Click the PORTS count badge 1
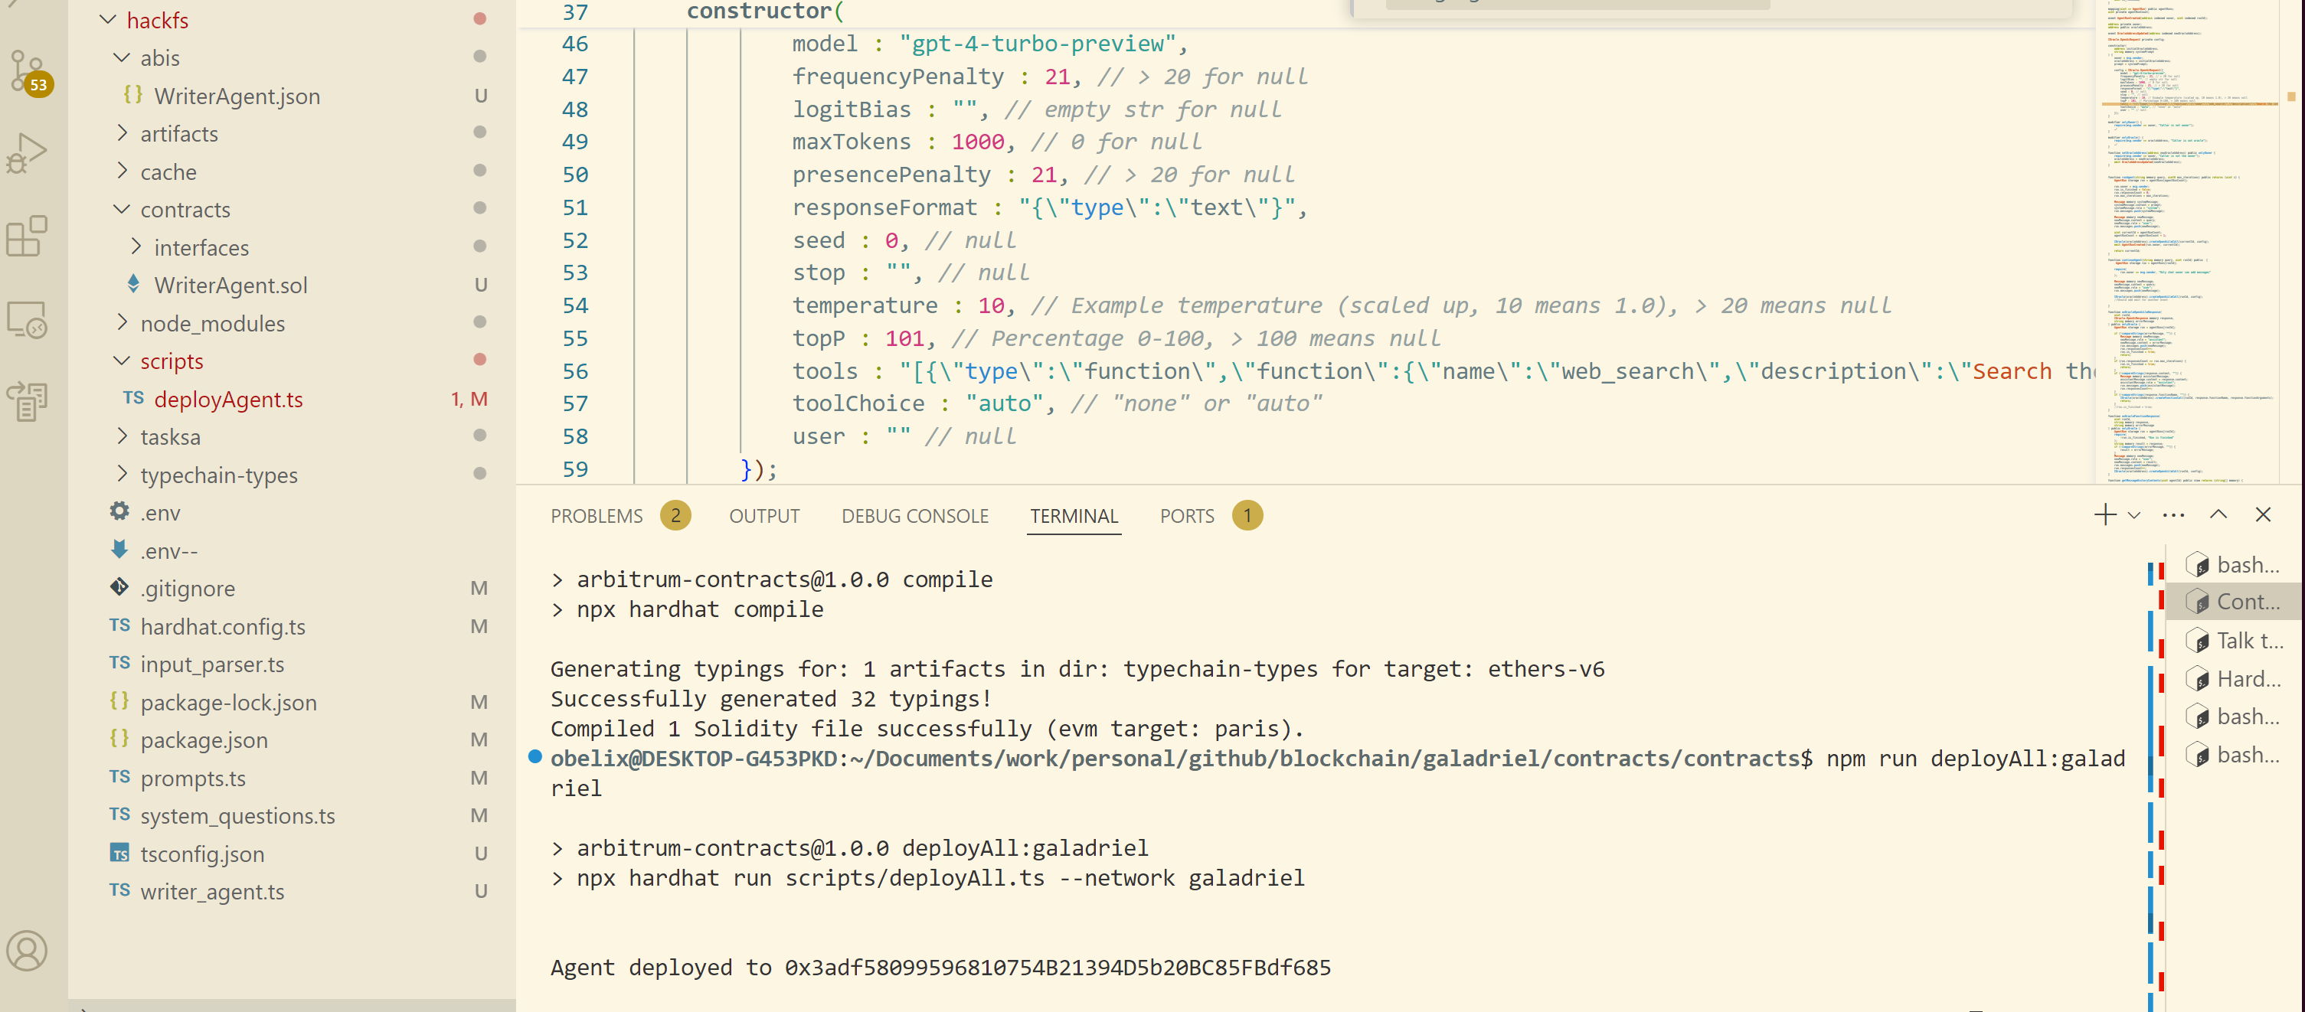This screenshot has height=1012, width=2305. 1247,515
